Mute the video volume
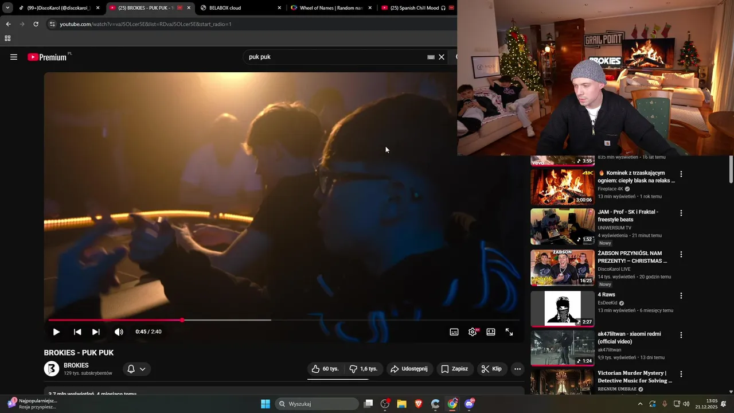 (x=119, y=332)
